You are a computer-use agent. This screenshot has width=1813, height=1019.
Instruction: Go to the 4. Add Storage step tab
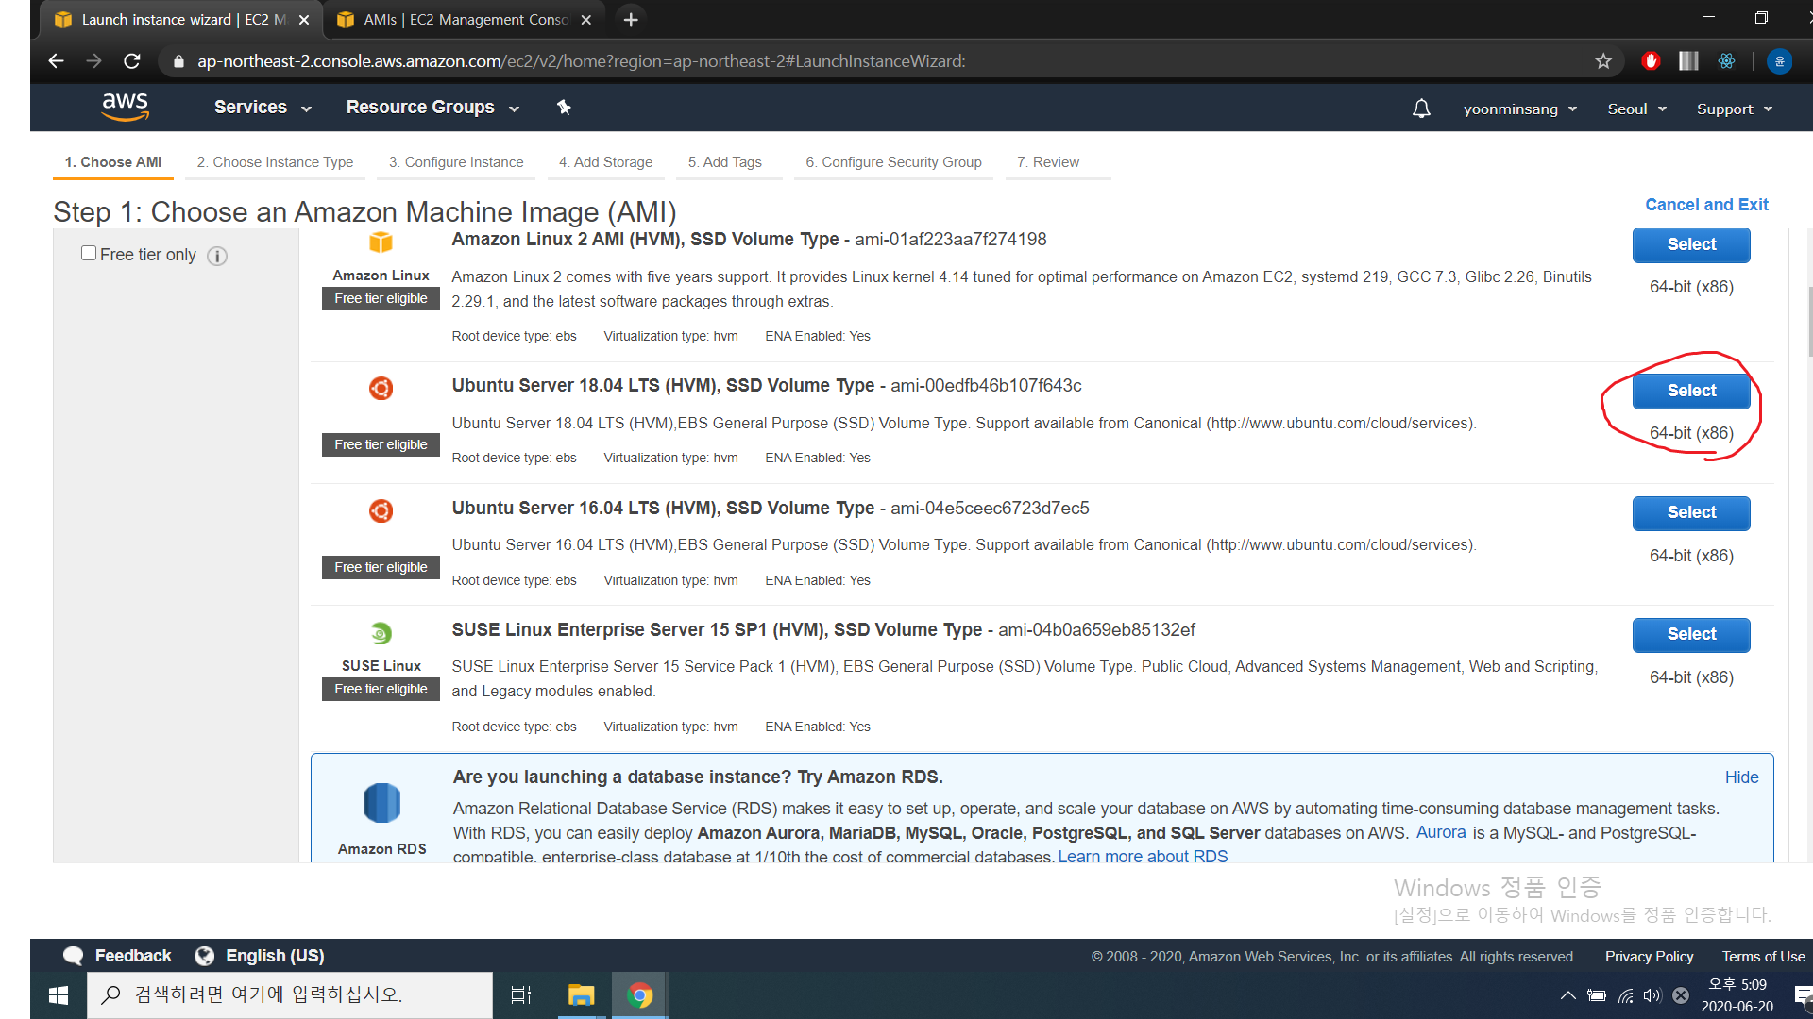[605, 162]
